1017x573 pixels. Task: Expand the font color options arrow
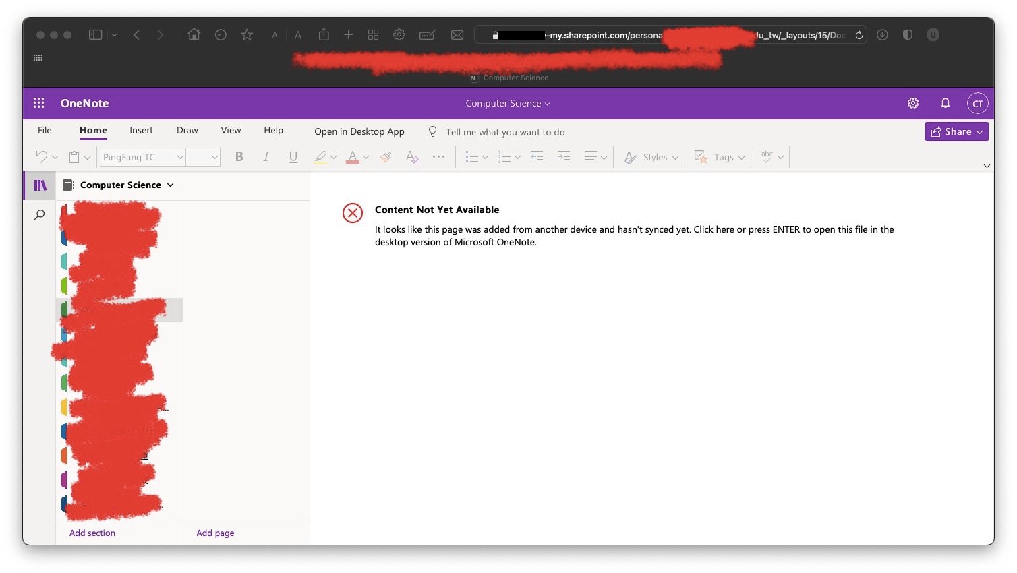pyautogui.click(x=366, y=158)
